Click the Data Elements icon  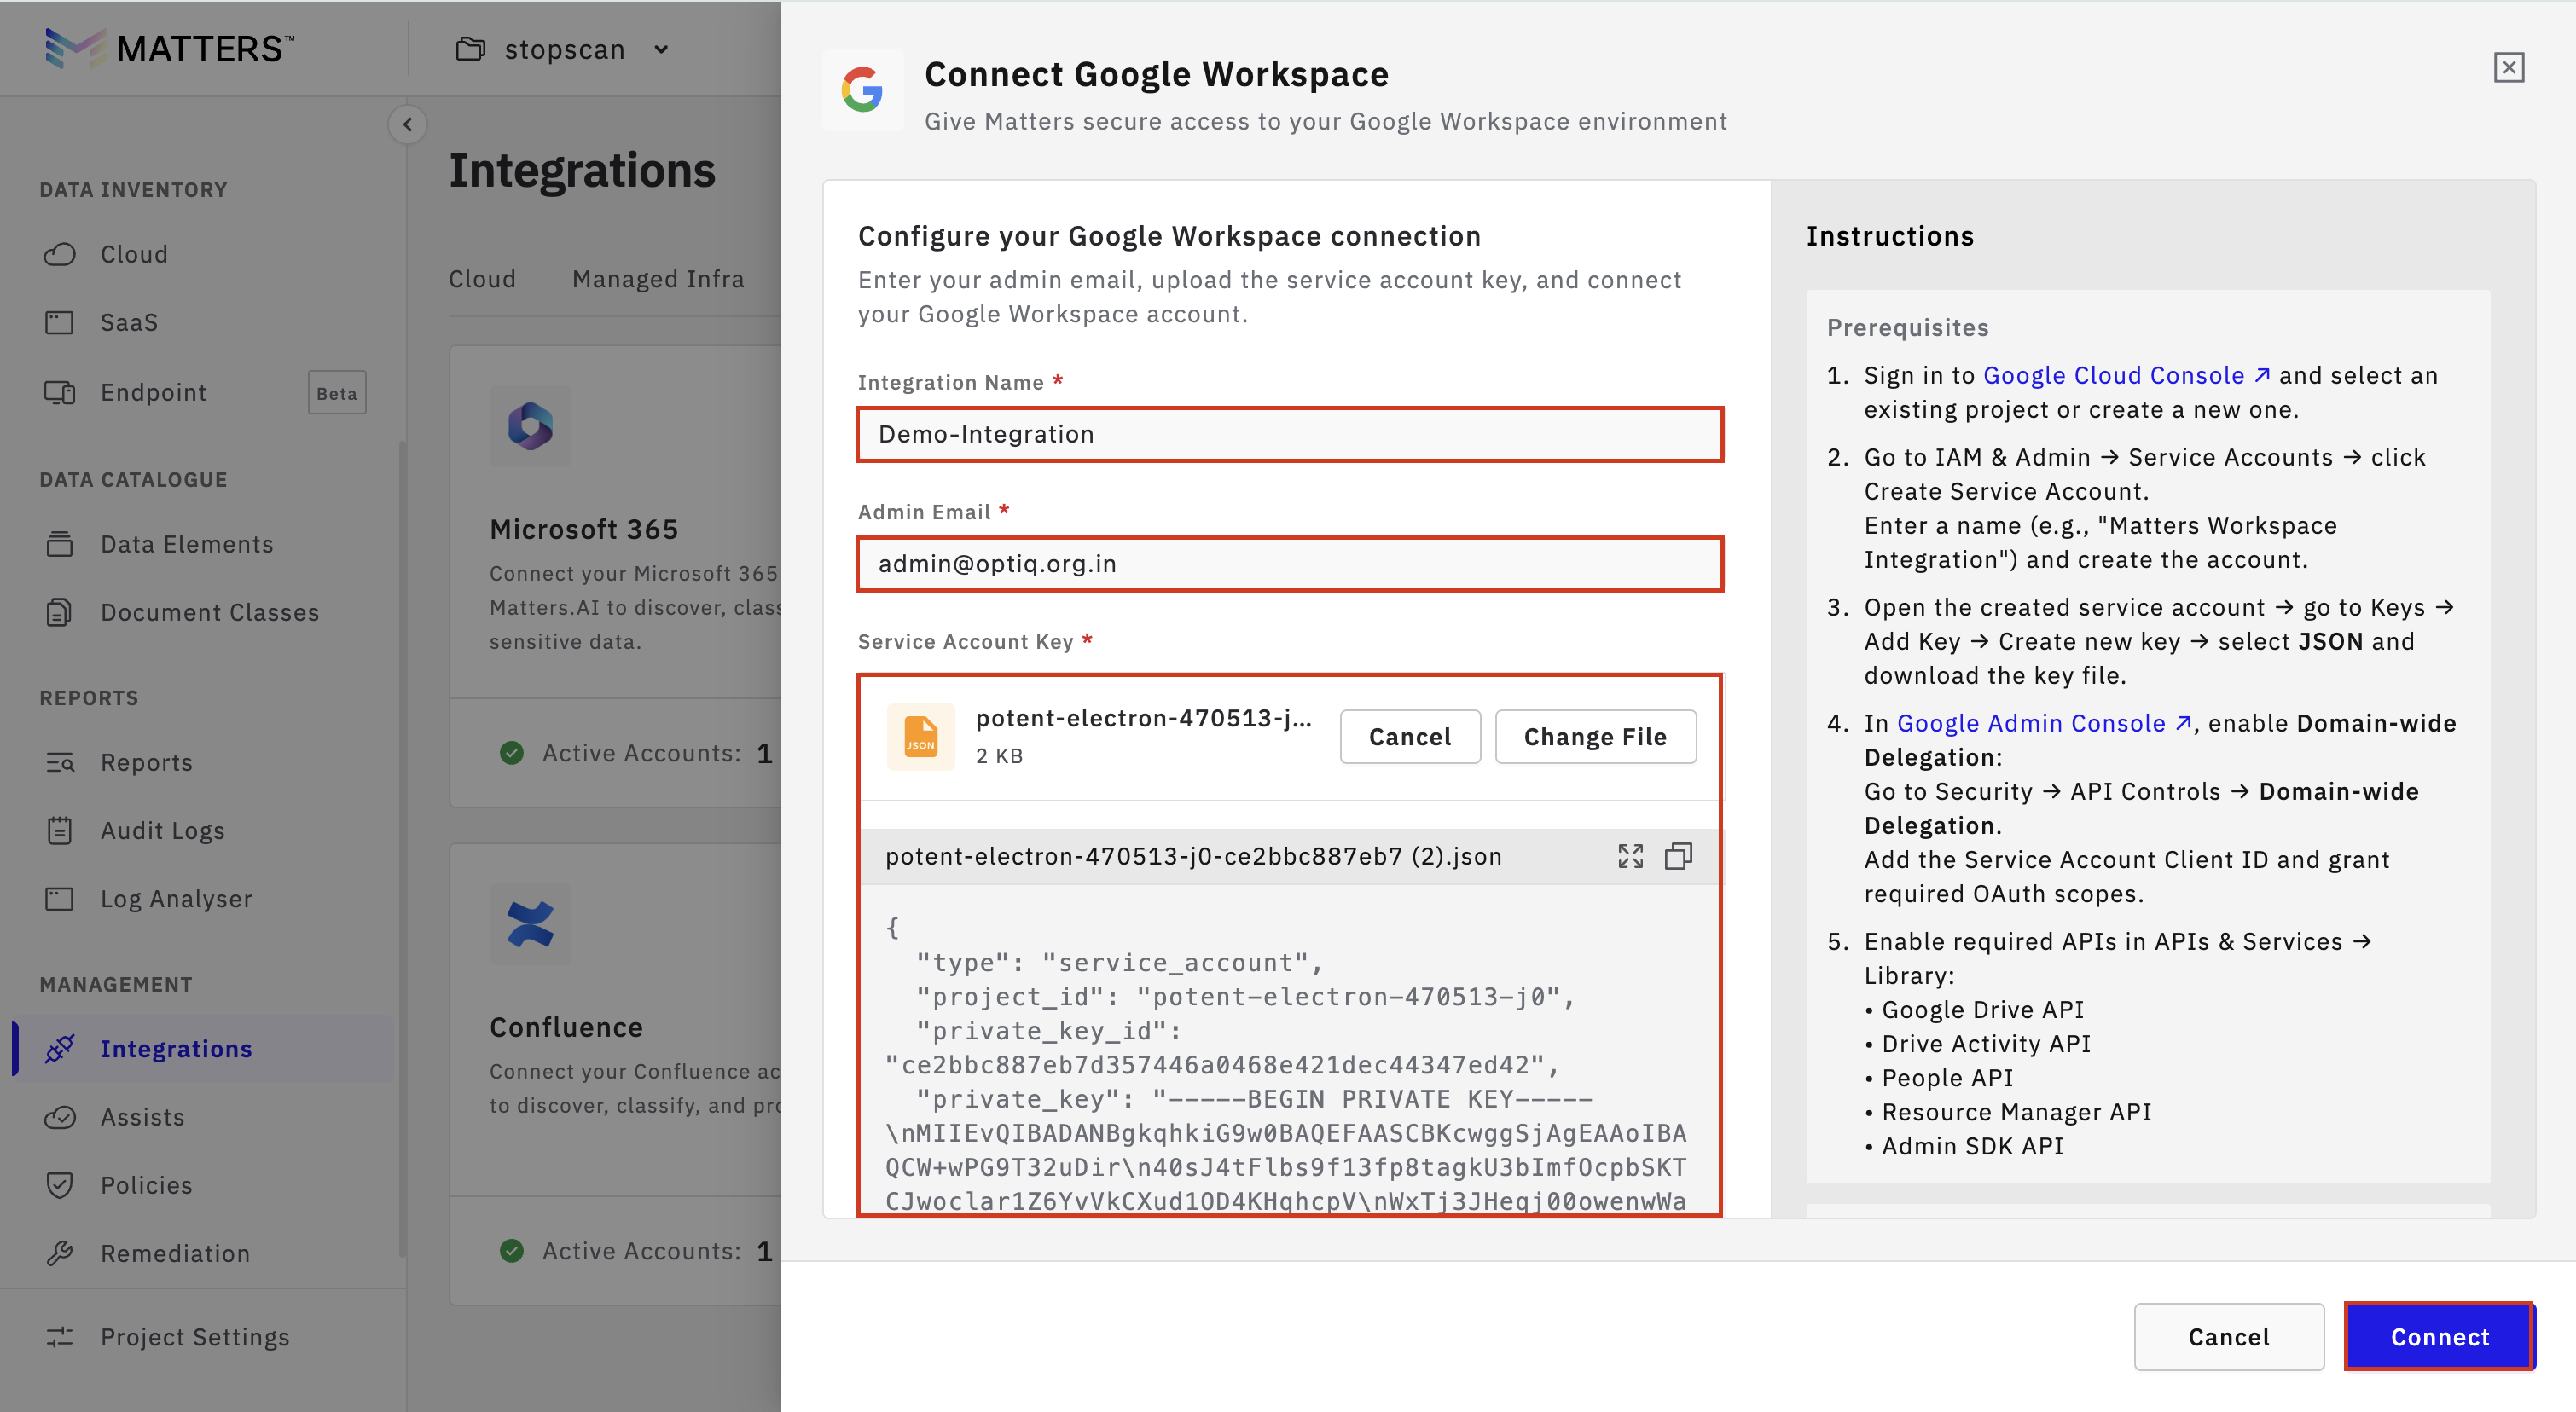[60, 544]
